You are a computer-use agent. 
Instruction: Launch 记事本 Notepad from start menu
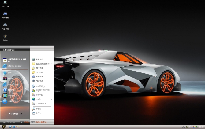(x=8, y=73)
